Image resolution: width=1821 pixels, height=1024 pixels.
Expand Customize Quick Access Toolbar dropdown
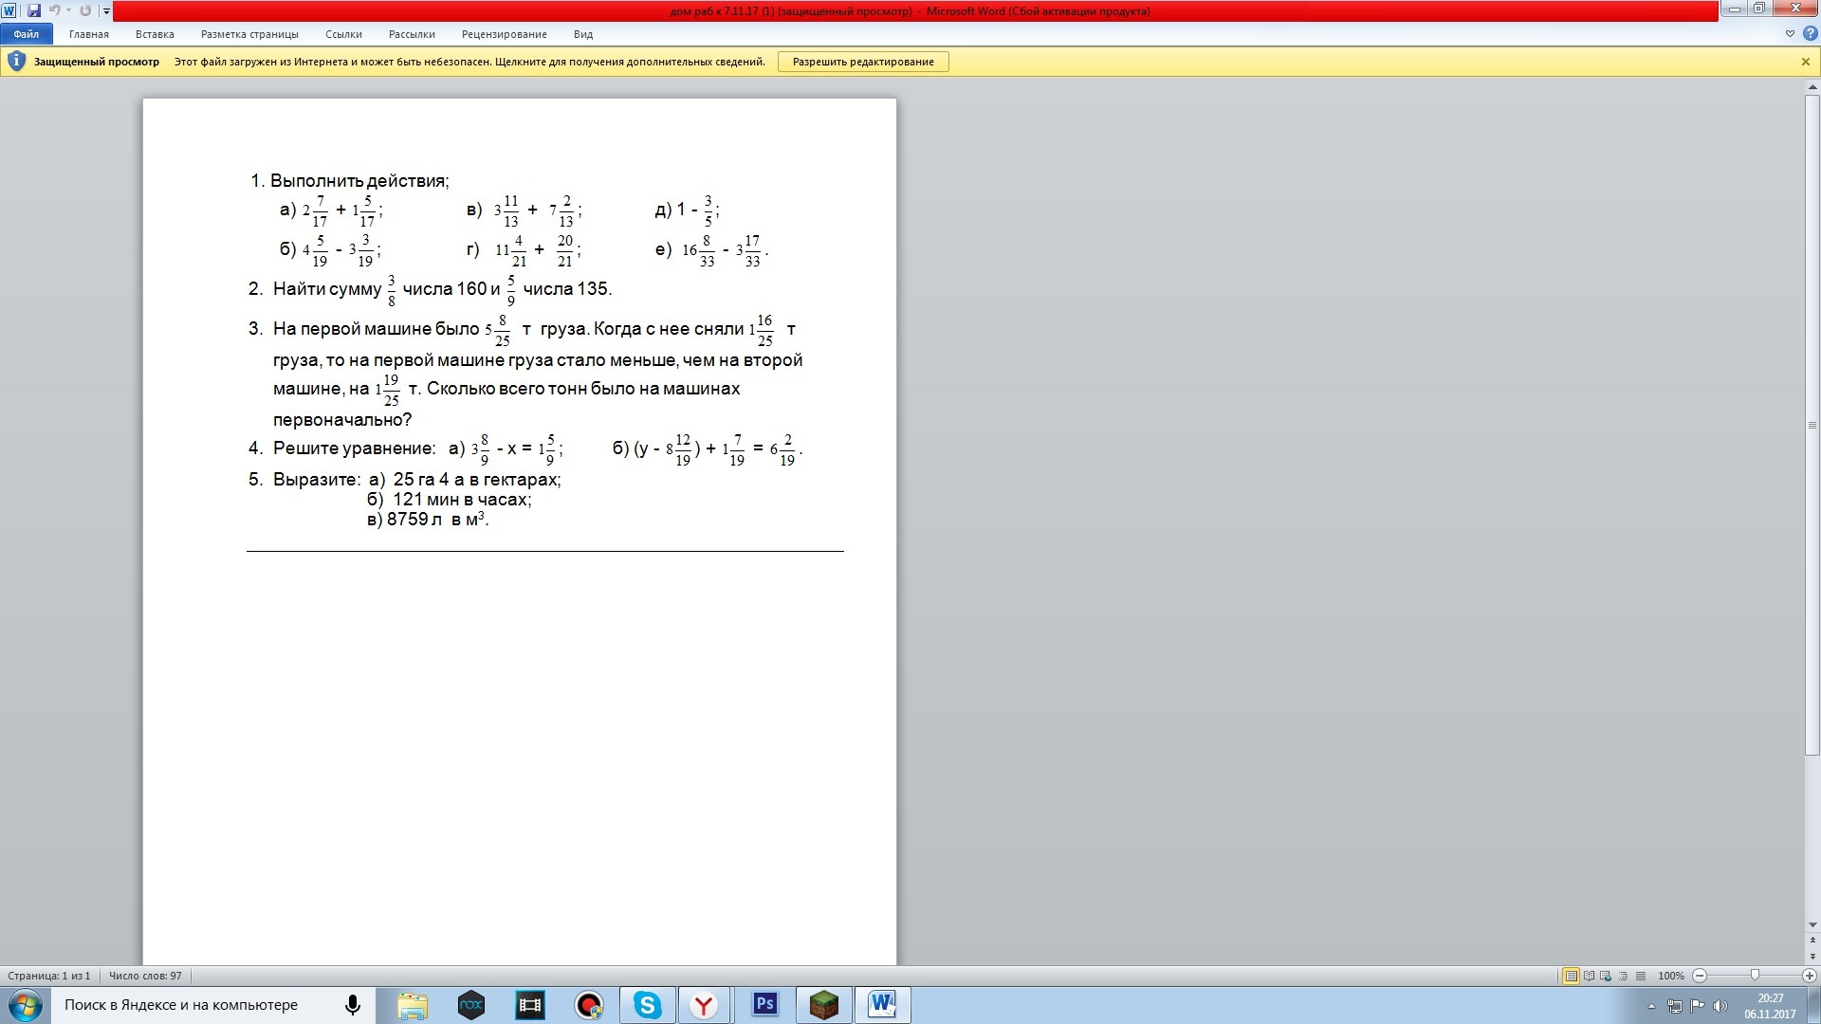click(106, 11)
